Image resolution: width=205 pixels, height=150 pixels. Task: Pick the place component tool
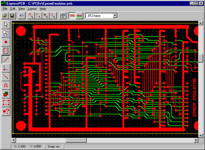[x=6, y=50]
